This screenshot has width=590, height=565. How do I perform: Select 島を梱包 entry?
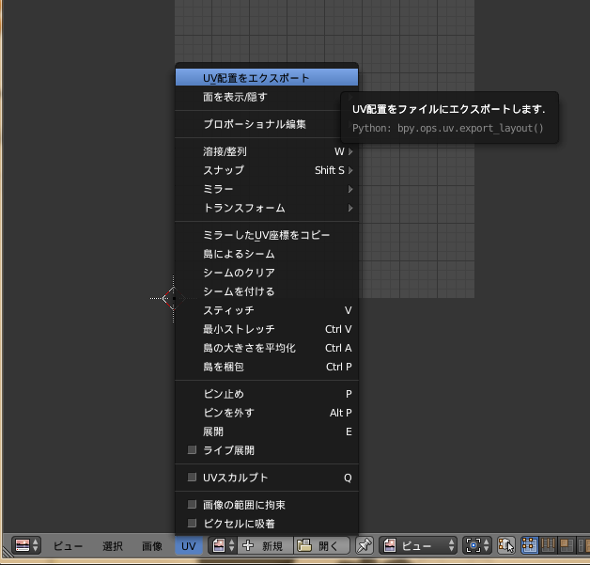point(267,367)
